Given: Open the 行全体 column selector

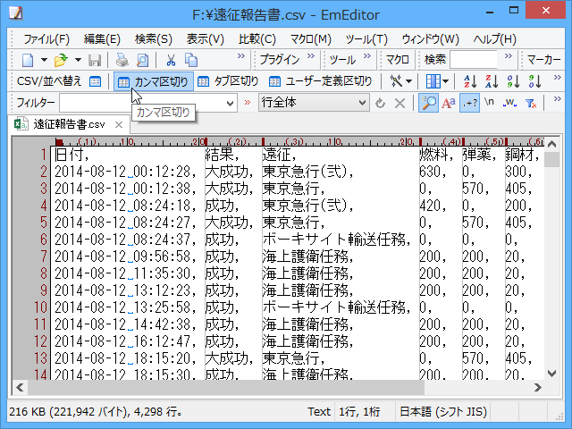Looking at the screenshot, I should pos(314,103).
